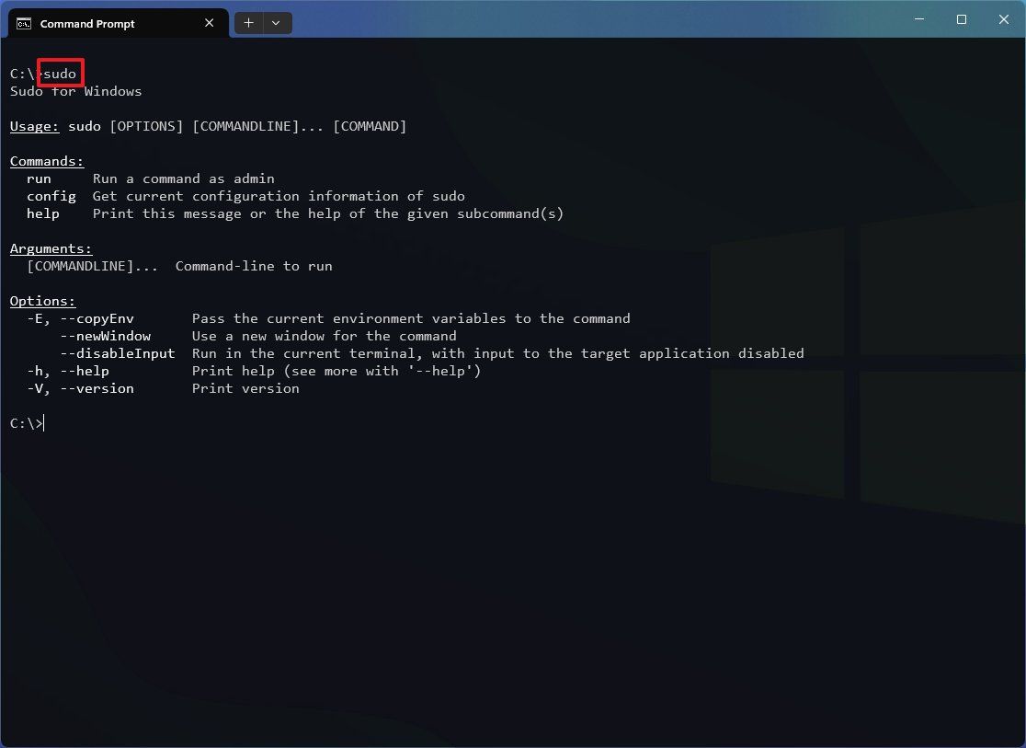
Task: Close the terminal window
Action: coord(1003,19)
